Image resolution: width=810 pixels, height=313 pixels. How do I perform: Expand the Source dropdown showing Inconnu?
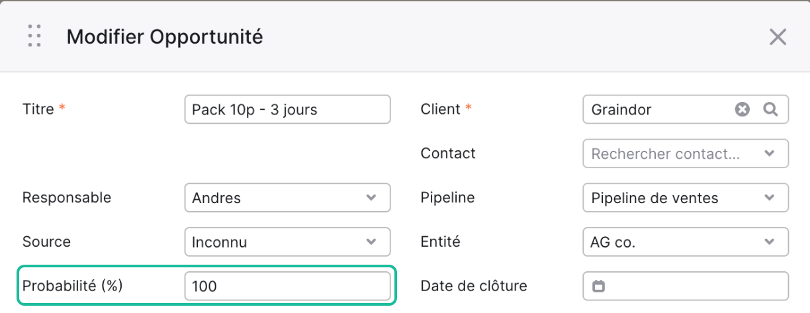click(x=287, y=242)
